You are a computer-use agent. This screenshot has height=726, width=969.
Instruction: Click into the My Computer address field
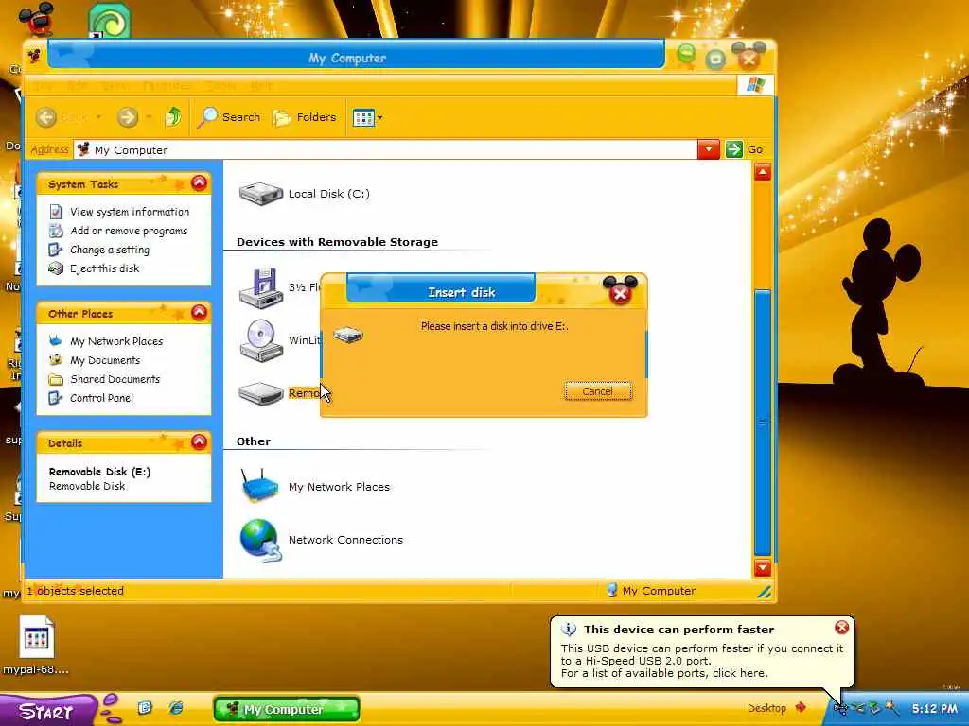tap(386, 150)
